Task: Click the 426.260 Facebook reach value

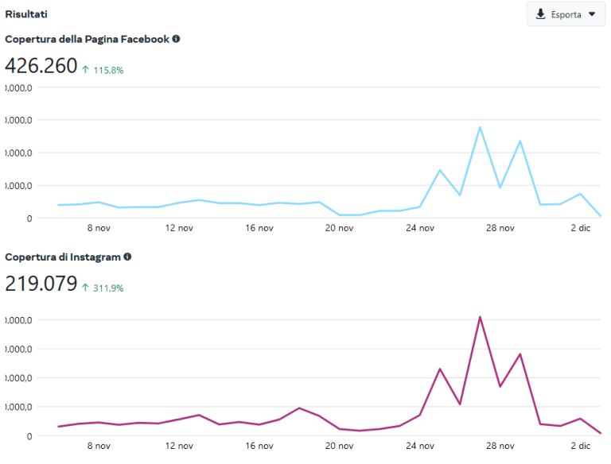Action: pyautogui.click(x=41, y=65)
